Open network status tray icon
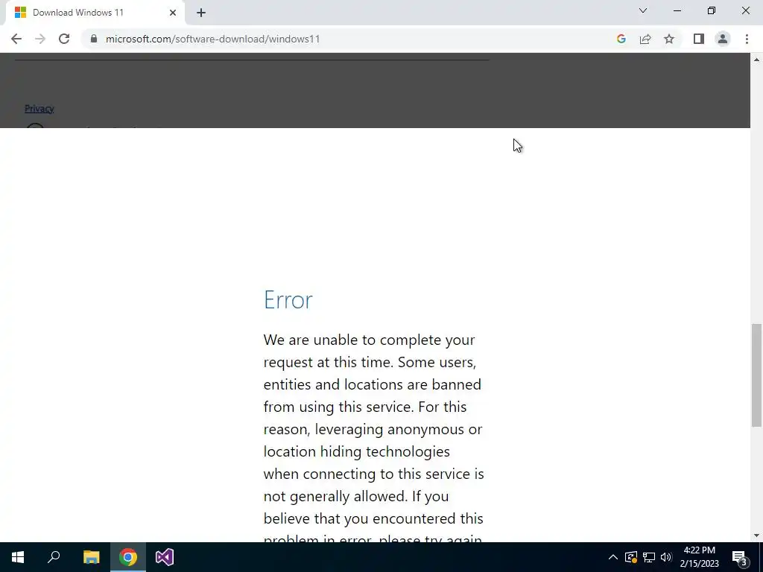The width and height of the screenshot is (763, 572). (x=649, y=557)
